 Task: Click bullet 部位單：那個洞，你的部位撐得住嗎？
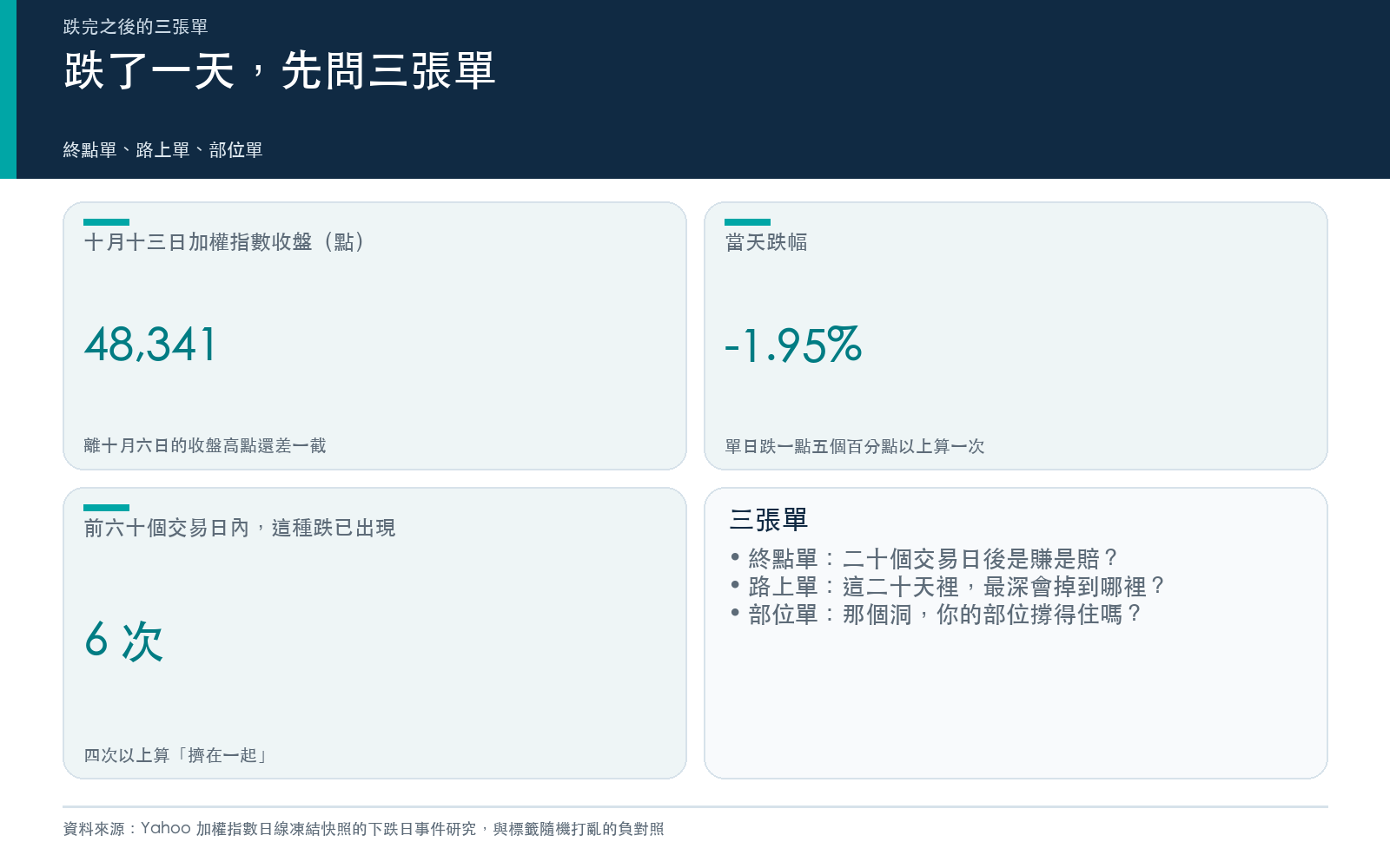[x=937, y=615]
